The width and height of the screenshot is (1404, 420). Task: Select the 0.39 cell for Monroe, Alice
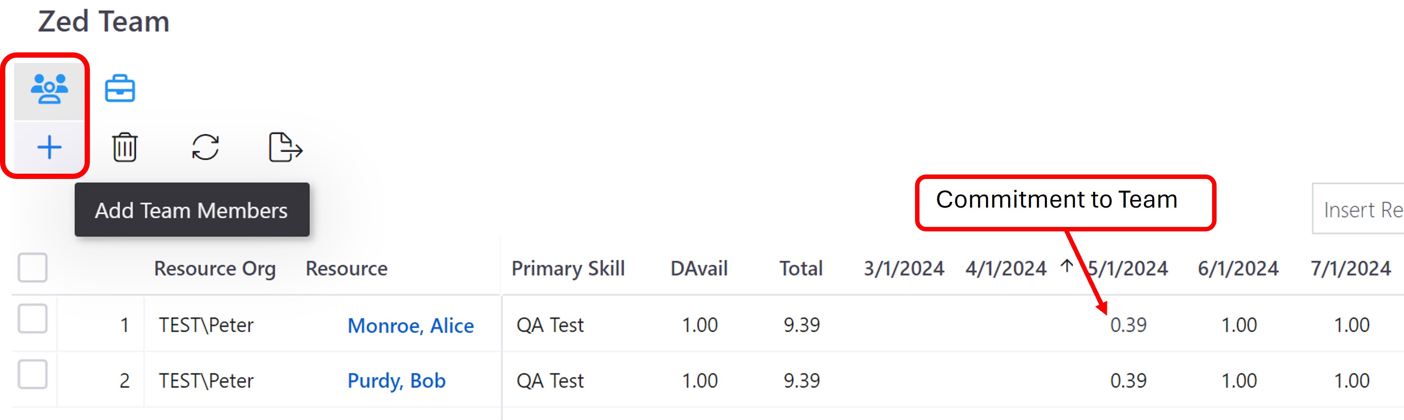point(1128,325)
